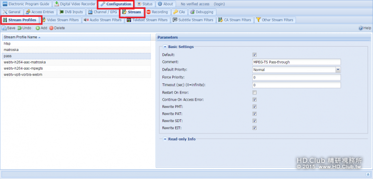Expand the Read-only Info section

(165, 139)
